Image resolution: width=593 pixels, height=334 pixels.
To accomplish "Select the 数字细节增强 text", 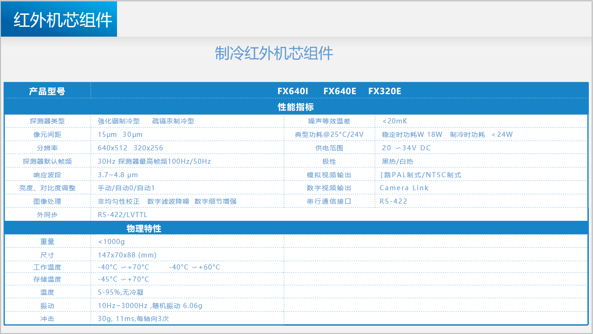I will [x=215, y=201].
